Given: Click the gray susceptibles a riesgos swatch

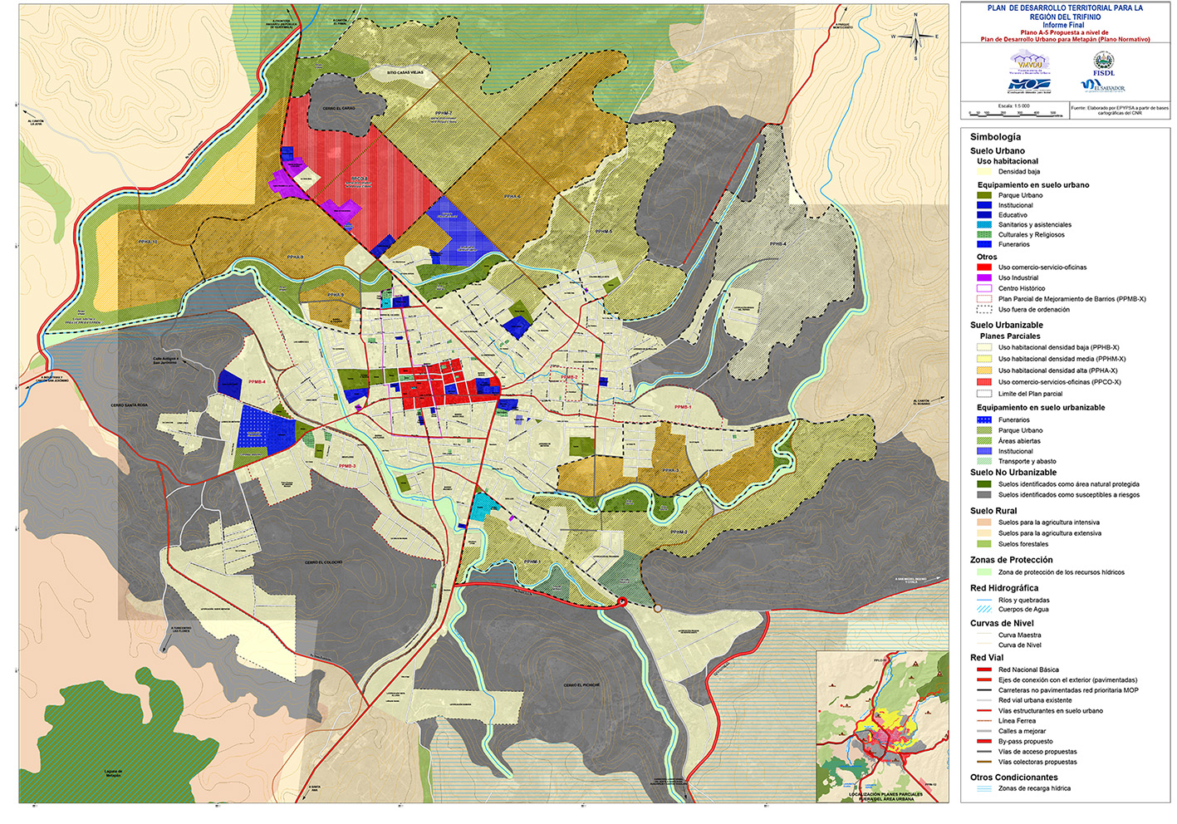Looking at the screenshot, I should (984, 495).
